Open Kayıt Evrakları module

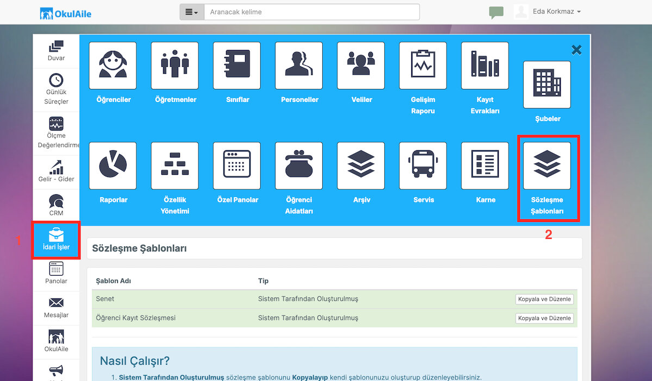tap(485, 66)
